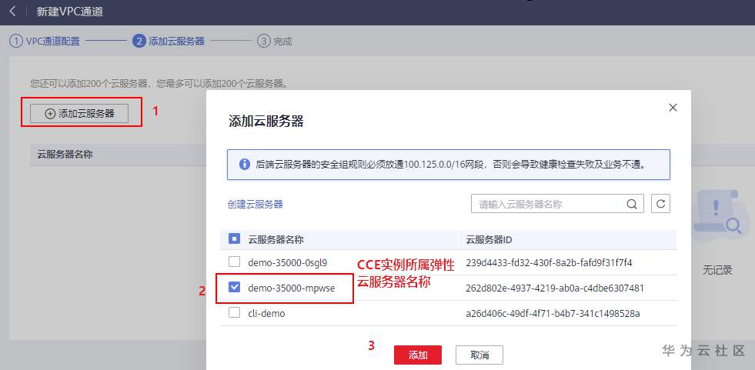Go back using the header arrow

[12, 12]
